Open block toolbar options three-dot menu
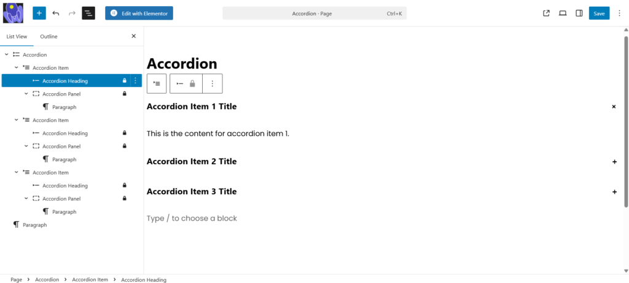 213,83
